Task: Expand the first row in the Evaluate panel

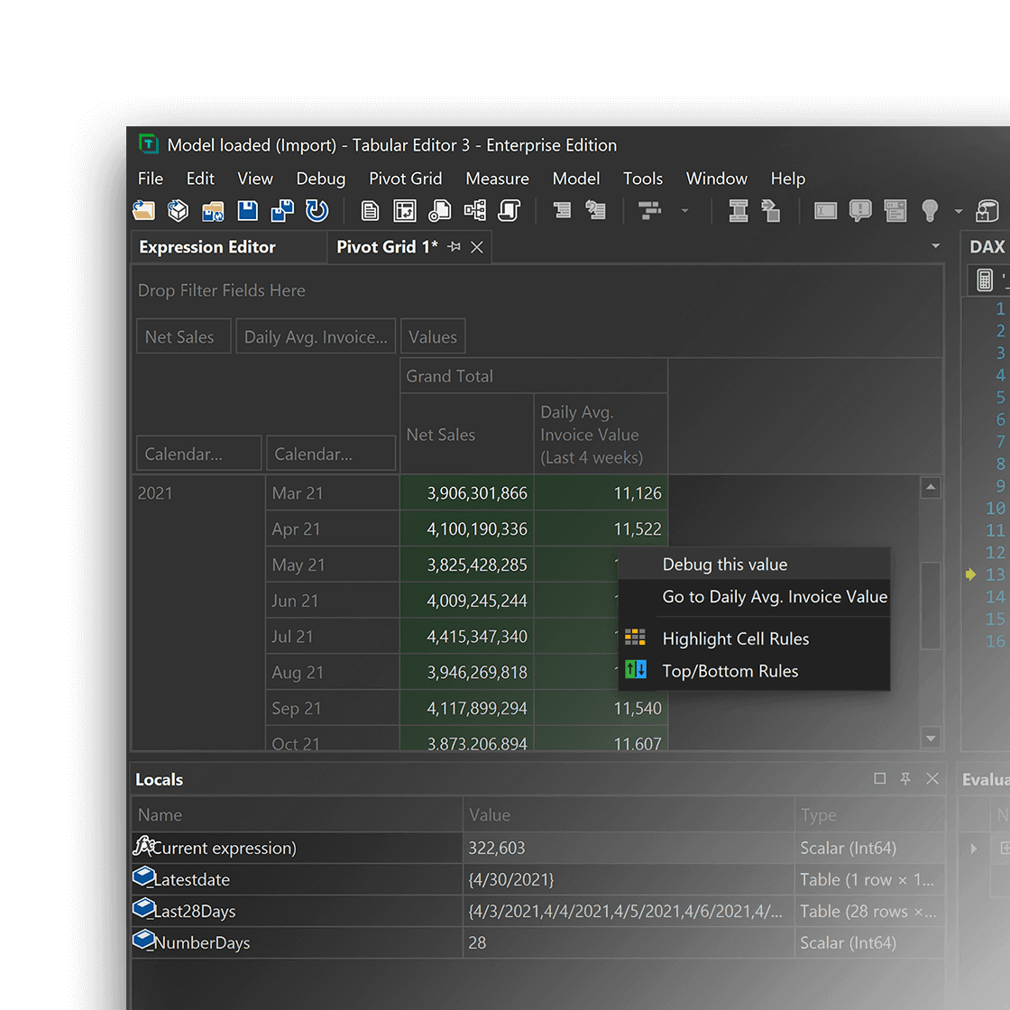Action: [973, 848]
